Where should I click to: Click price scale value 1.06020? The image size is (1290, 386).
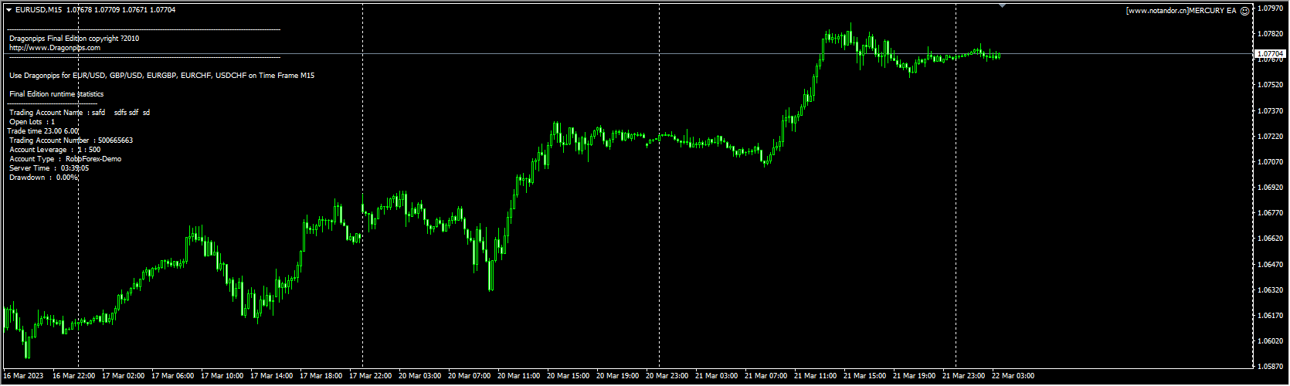pos(1271,341)
